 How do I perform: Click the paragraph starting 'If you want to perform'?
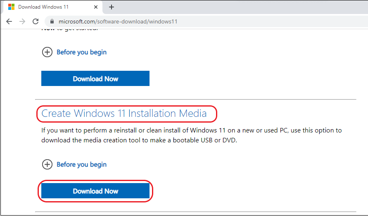point(192,135)
